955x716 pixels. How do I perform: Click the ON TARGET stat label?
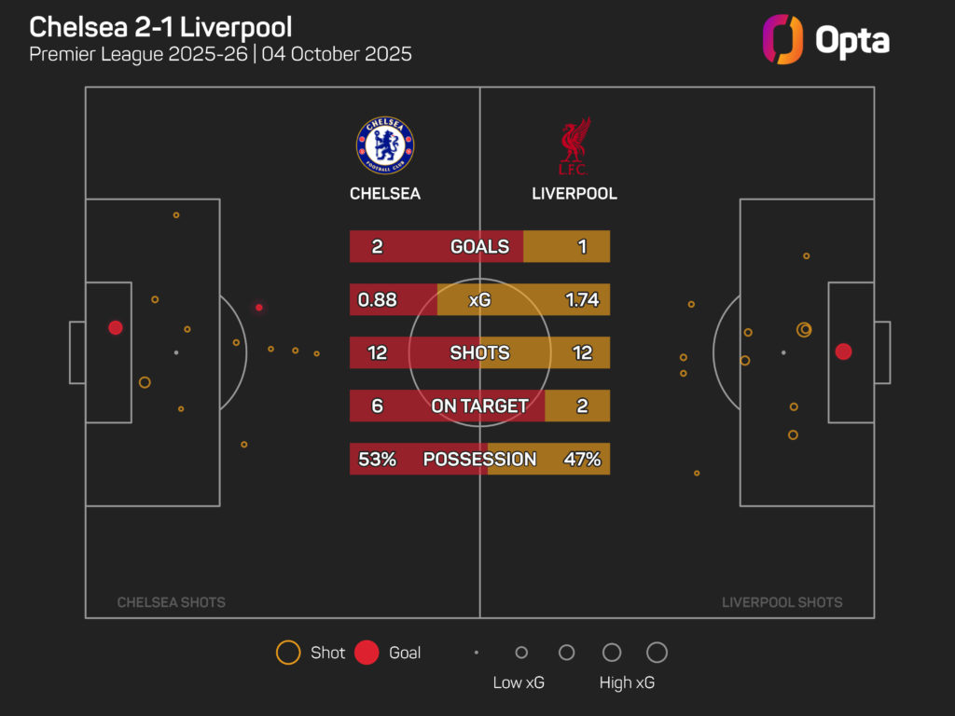point(479,406)
